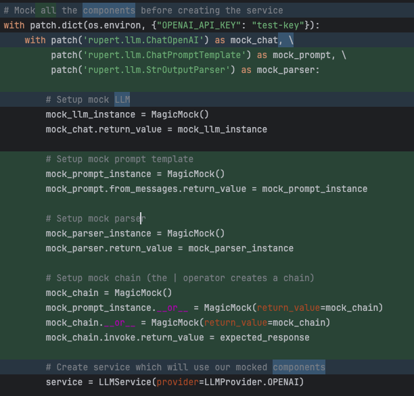
Task: Click highlighted 'LLM' in Setup mock comment
Action: click(x=122, y=99)
